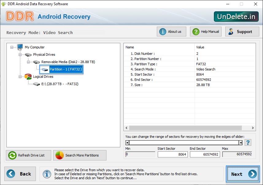This screenshot has width=263, height=185.
Task: Collapse the My Computer tree node
Action: coord(12,47)
